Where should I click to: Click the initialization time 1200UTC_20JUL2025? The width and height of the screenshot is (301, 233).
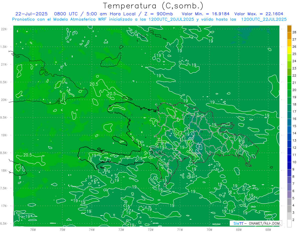click(x=171, y=19)
